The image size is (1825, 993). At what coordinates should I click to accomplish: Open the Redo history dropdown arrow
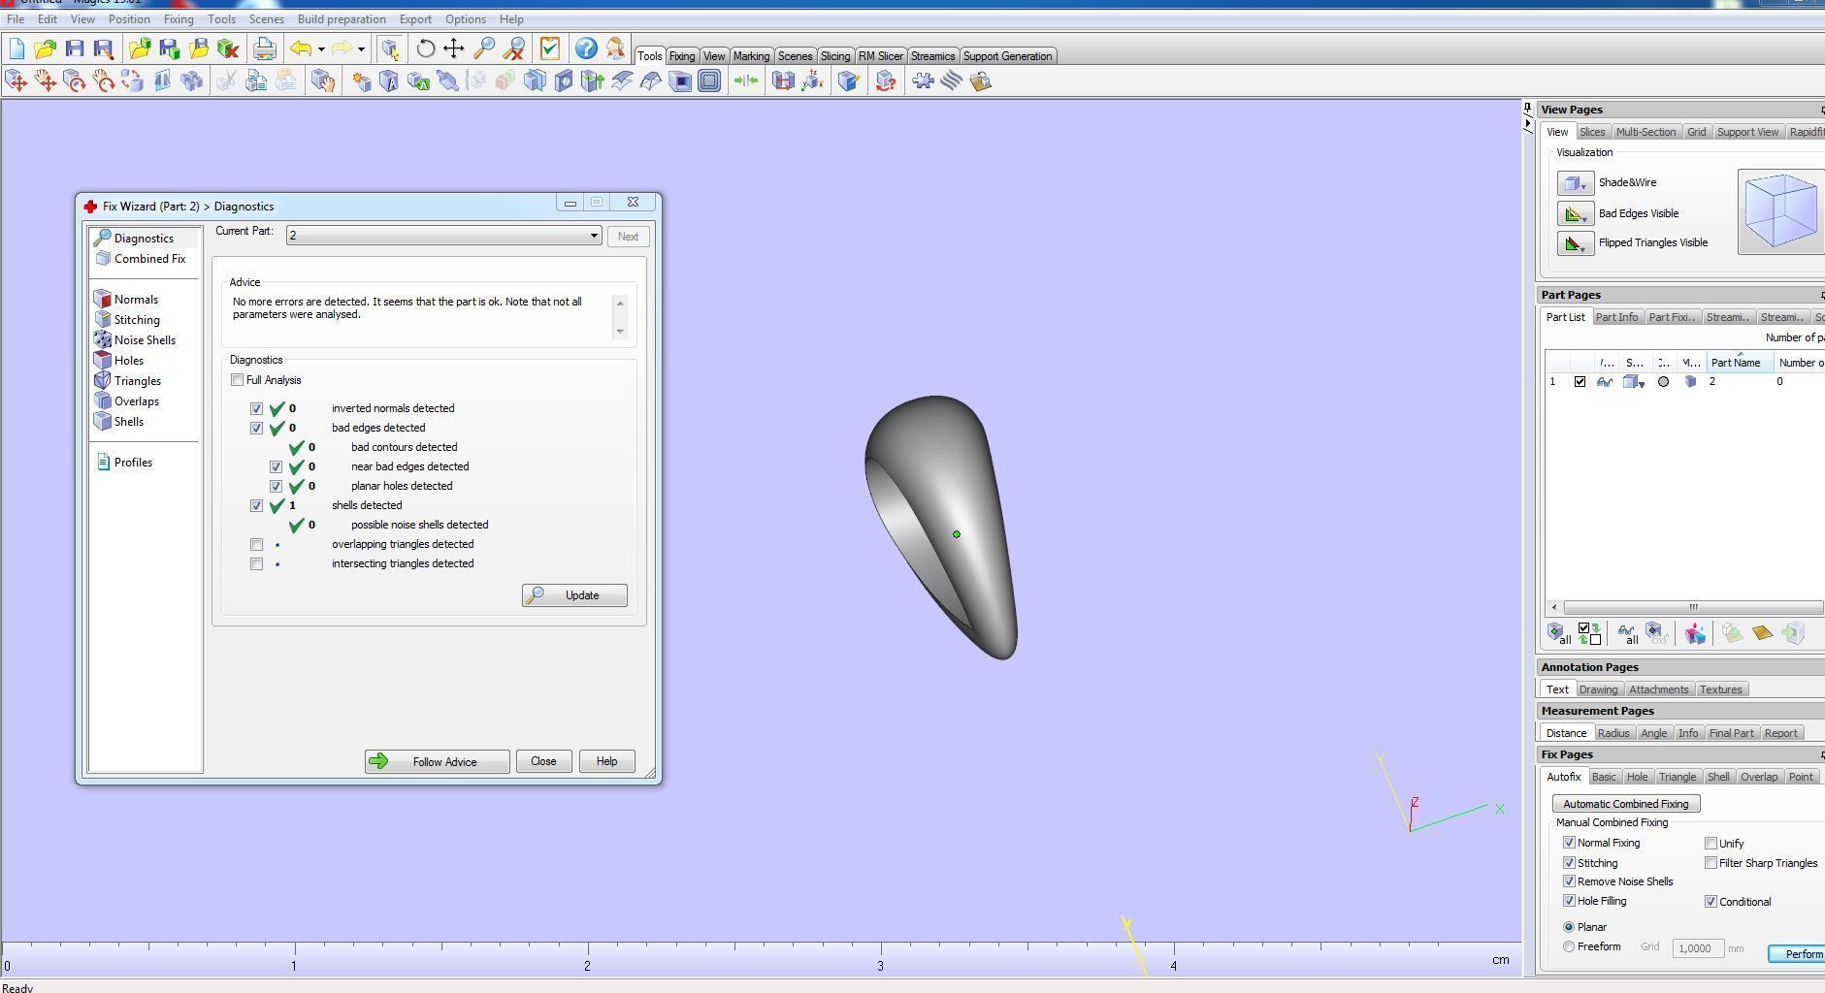(x=361, y=49)
